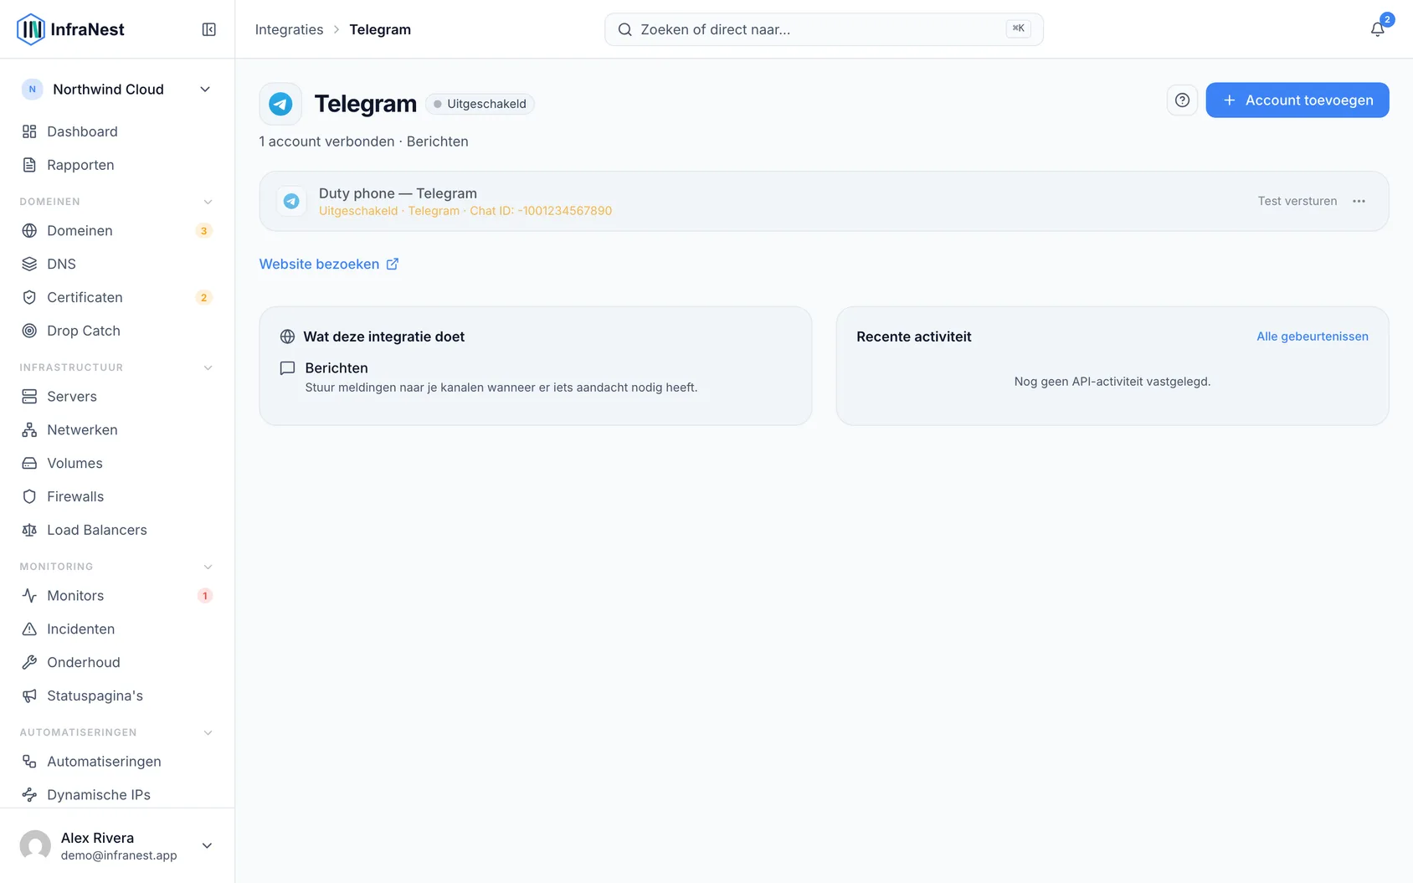Click the Netwerken network icon
This screenshot has height=883, width=1413.
[x=29, y=429]
